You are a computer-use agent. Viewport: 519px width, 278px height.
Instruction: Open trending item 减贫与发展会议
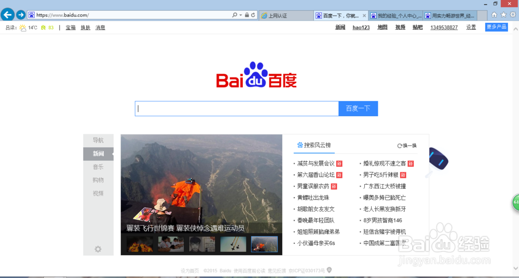(x=316, y=163)
